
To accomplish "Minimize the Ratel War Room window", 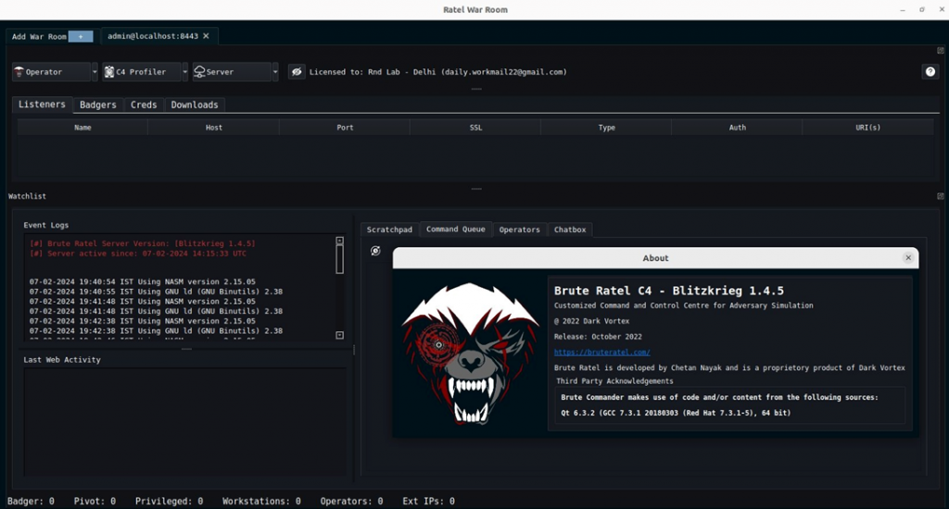I will (903, 9).
